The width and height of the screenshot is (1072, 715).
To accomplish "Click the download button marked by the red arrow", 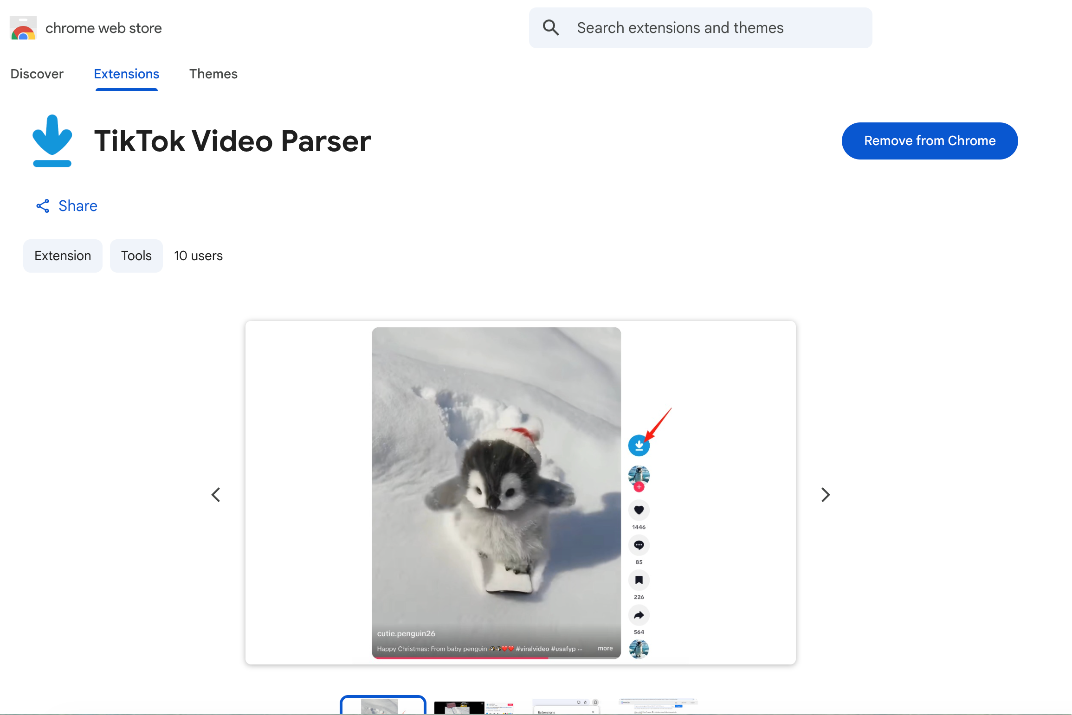I will (639, 445).
